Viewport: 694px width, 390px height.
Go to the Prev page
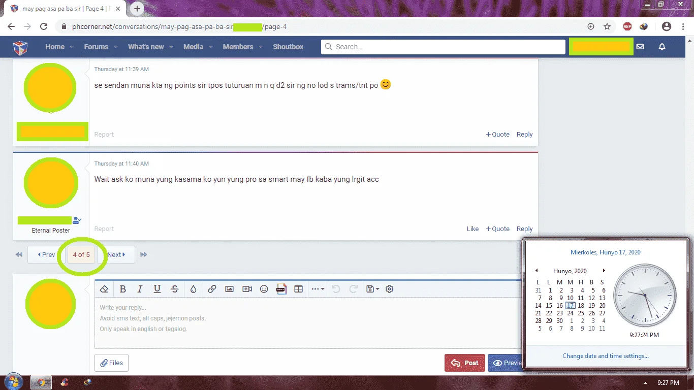point(46,255)
